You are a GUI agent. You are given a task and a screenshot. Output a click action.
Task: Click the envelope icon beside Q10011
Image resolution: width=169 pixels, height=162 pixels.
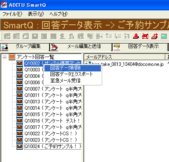[20, 95]
